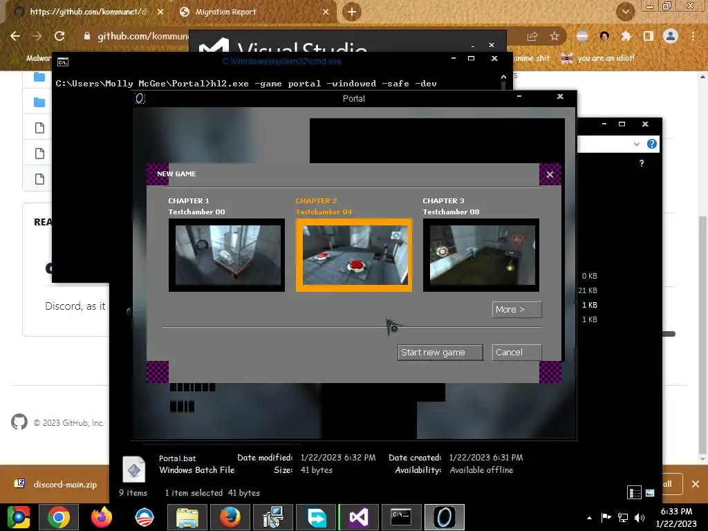
Task: Open the volume control in the system tray
Action: [x=640, y=517]
